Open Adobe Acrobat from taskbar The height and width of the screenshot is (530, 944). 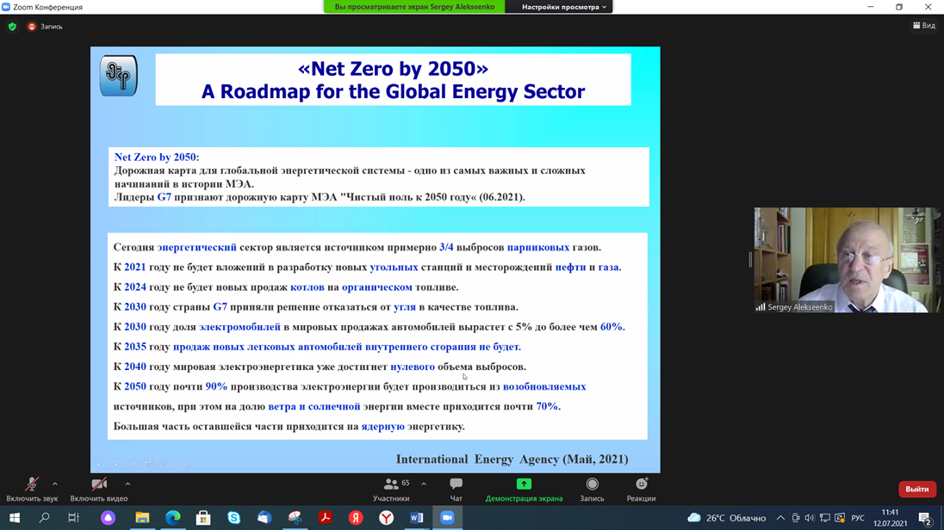click(326, 517)
